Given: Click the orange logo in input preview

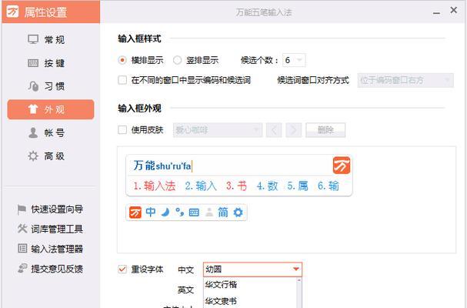Looking at the screenshot, I should [342, 166].
